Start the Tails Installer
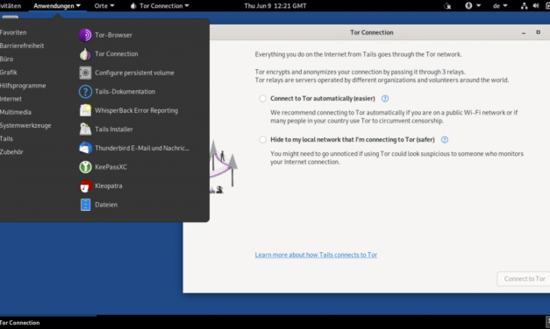The image size is (550, 329). (x=106, y=129)
